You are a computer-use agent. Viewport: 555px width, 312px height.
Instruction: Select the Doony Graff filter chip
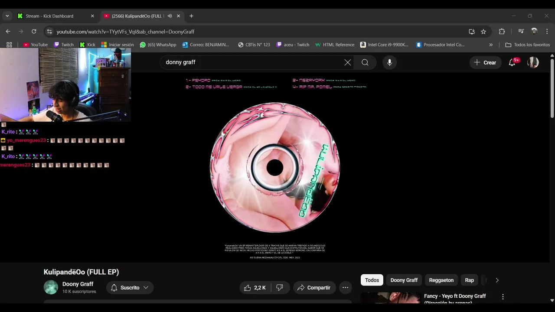pos(404,280)
